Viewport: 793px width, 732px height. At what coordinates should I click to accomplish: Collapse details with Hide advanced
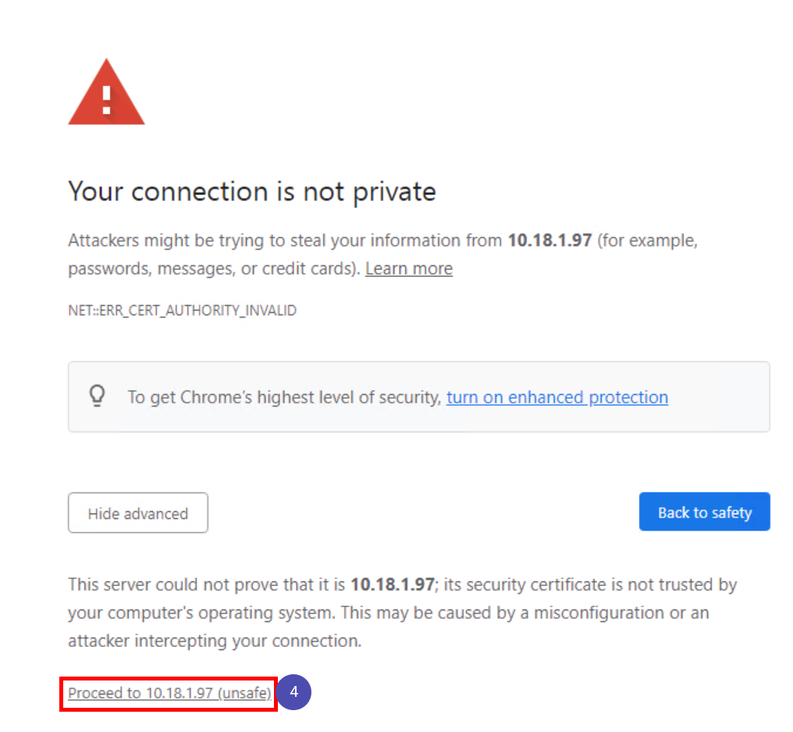[138, 513]
